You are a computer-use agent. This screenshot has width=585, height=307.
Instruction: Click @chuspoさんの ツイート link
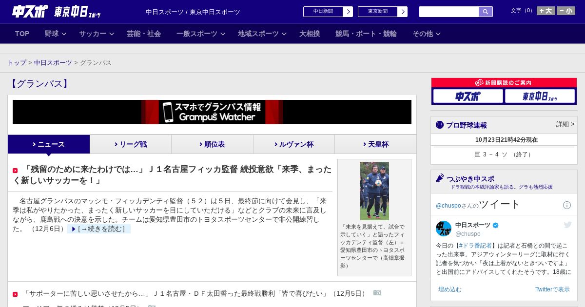click(478, 205)
